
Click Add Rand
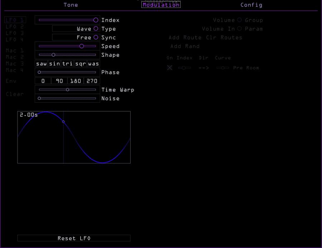pos(185,46)
